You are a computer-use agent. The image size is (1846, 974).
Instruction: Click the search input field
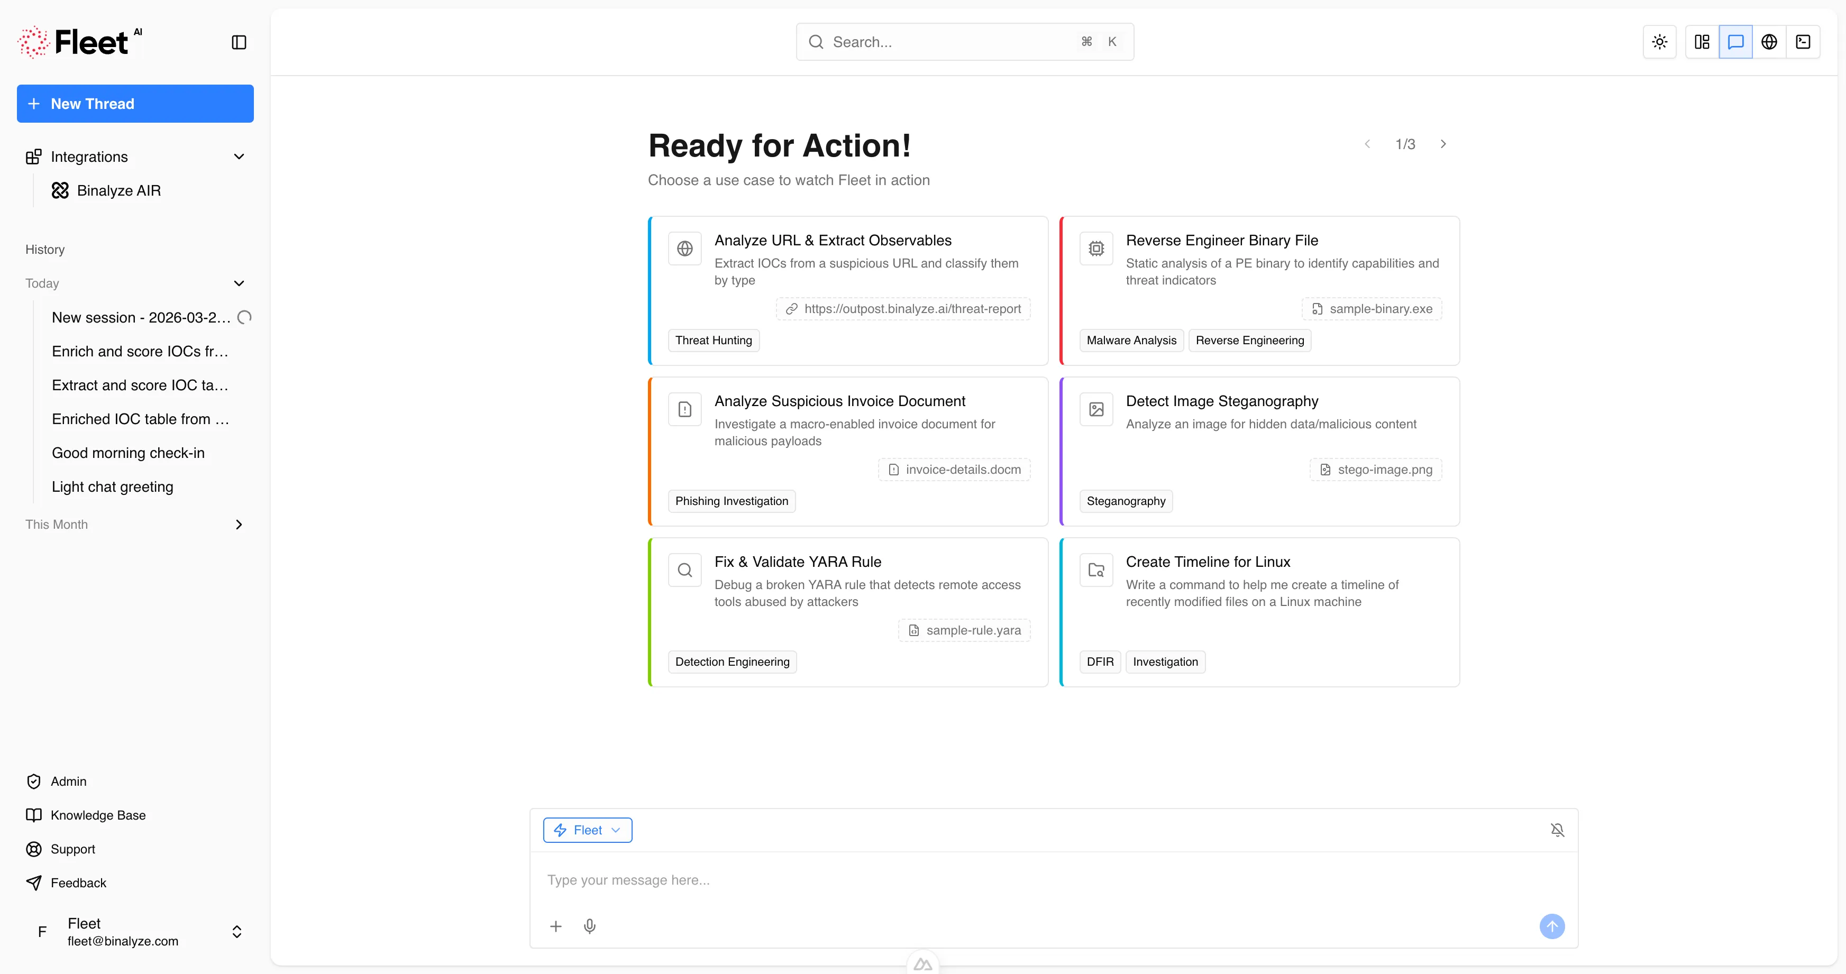953,42
